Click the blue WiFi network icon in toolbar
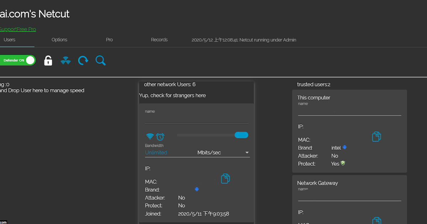The image size is (427, 224). click(x=65, y=60)
